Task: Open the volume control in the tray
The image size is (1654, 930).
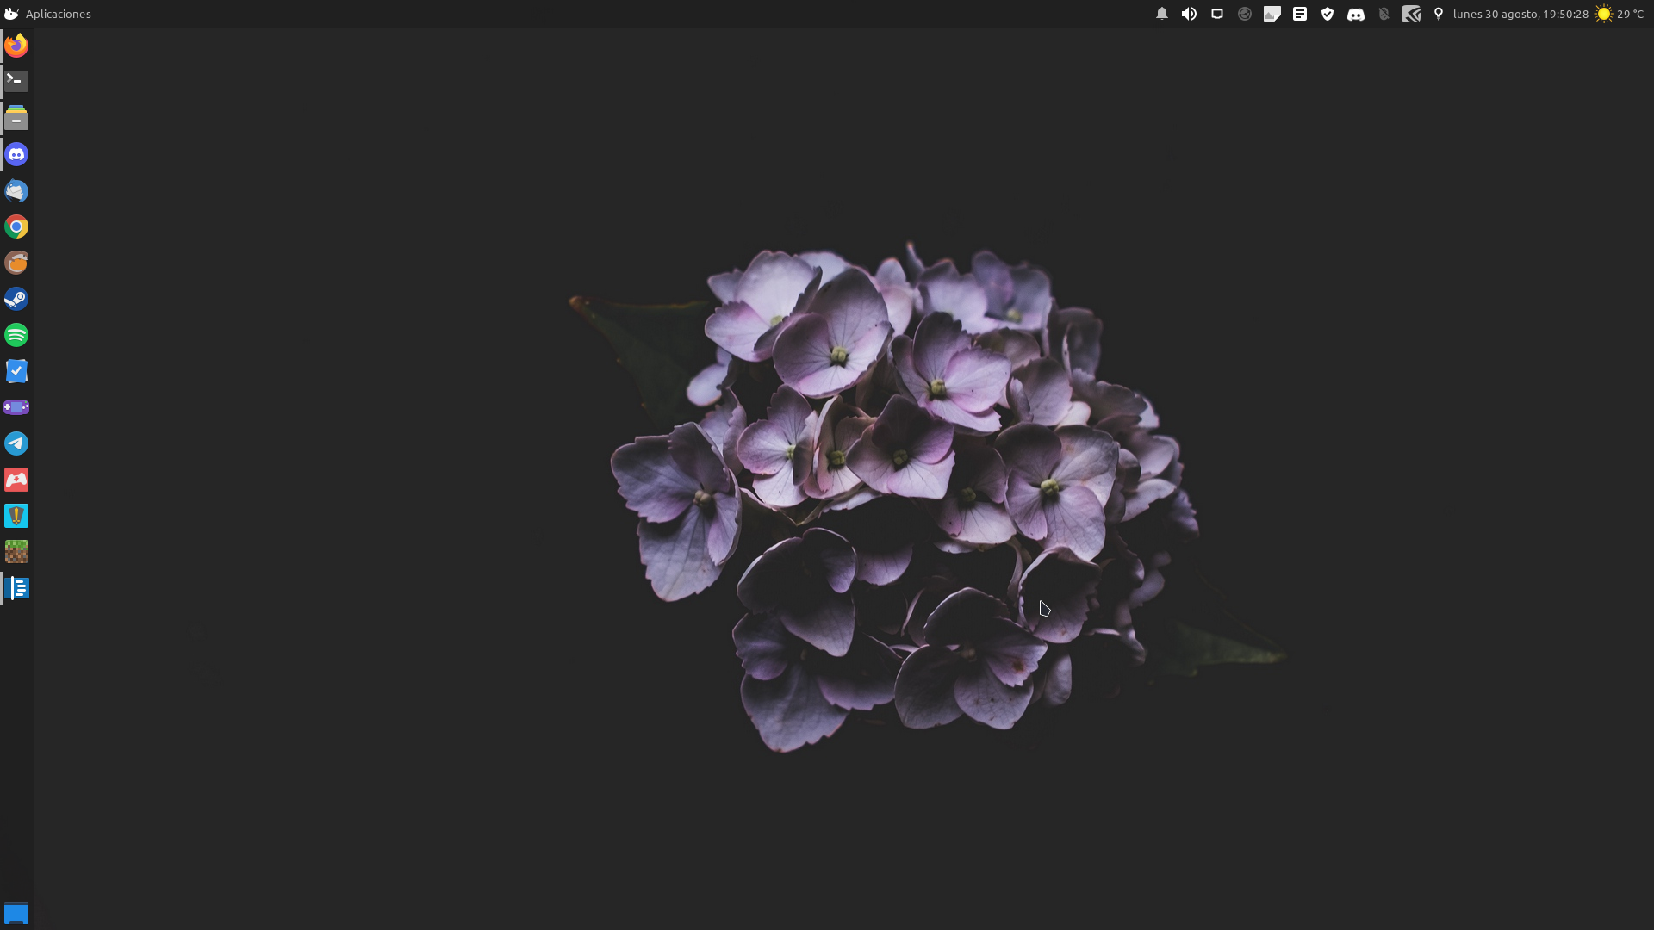Action: click(1189, 14)
